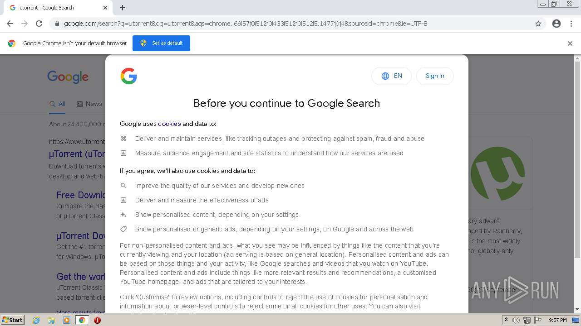
Task: Select the News search tab
Action: (89, 104)
